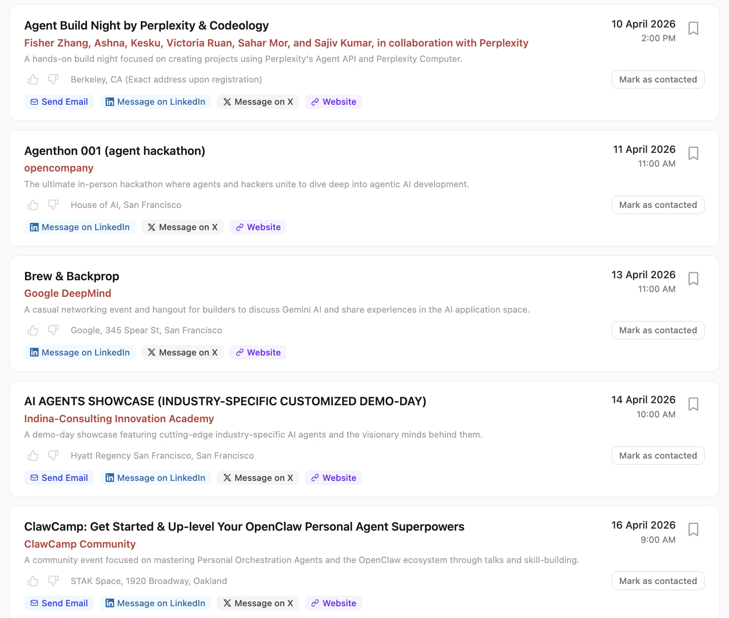
Task: Open Website for Agent Build Night
Action: click(x=333, y=102)
